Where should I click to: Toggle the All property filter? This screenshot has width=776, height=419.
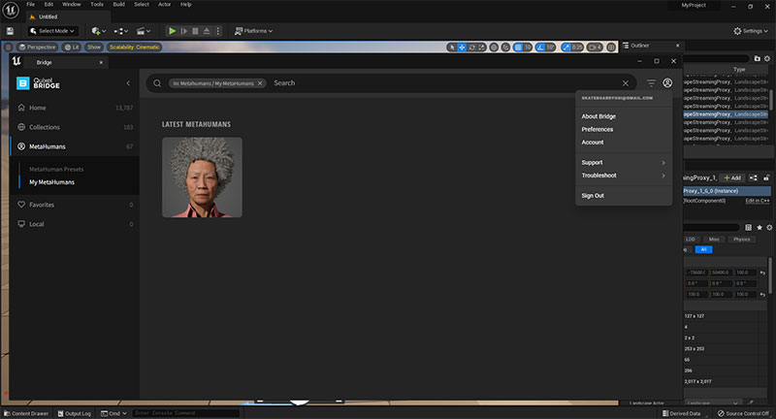(703, 249)
